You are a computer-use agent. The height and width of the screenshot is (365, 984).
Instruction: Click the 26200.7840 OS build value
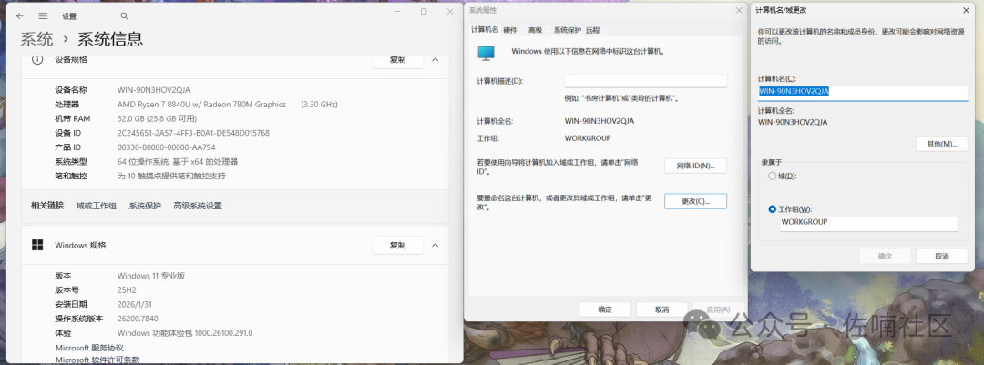coord(138,319)
